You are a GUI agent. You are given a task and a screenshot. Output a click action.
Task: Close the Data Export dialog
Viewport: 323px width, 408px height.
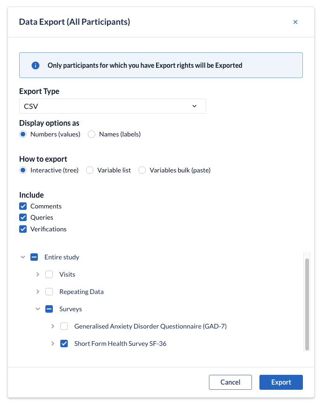click(295, 22)
